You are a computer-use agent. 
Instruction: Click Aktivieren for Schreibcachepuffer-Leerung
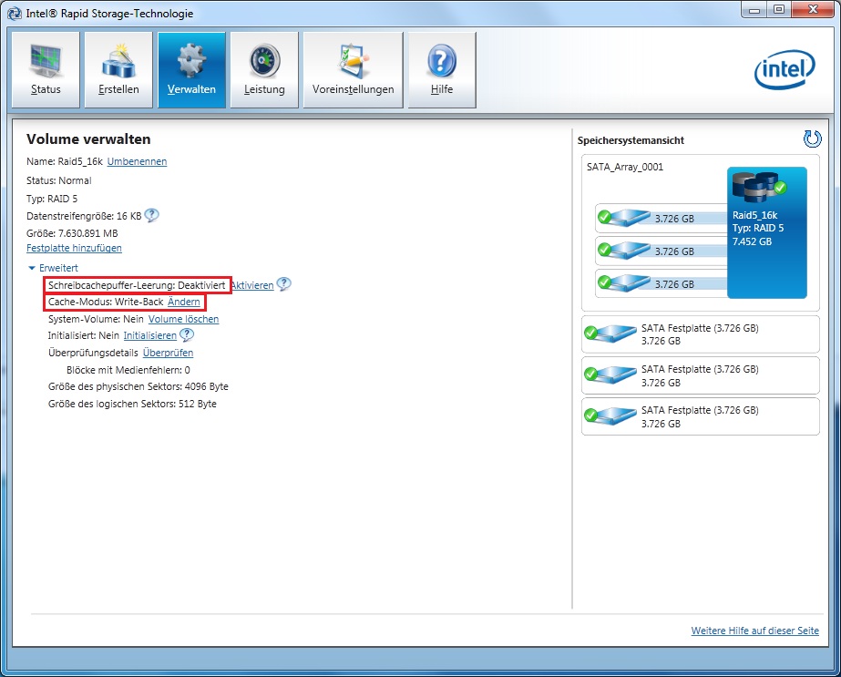252,285
